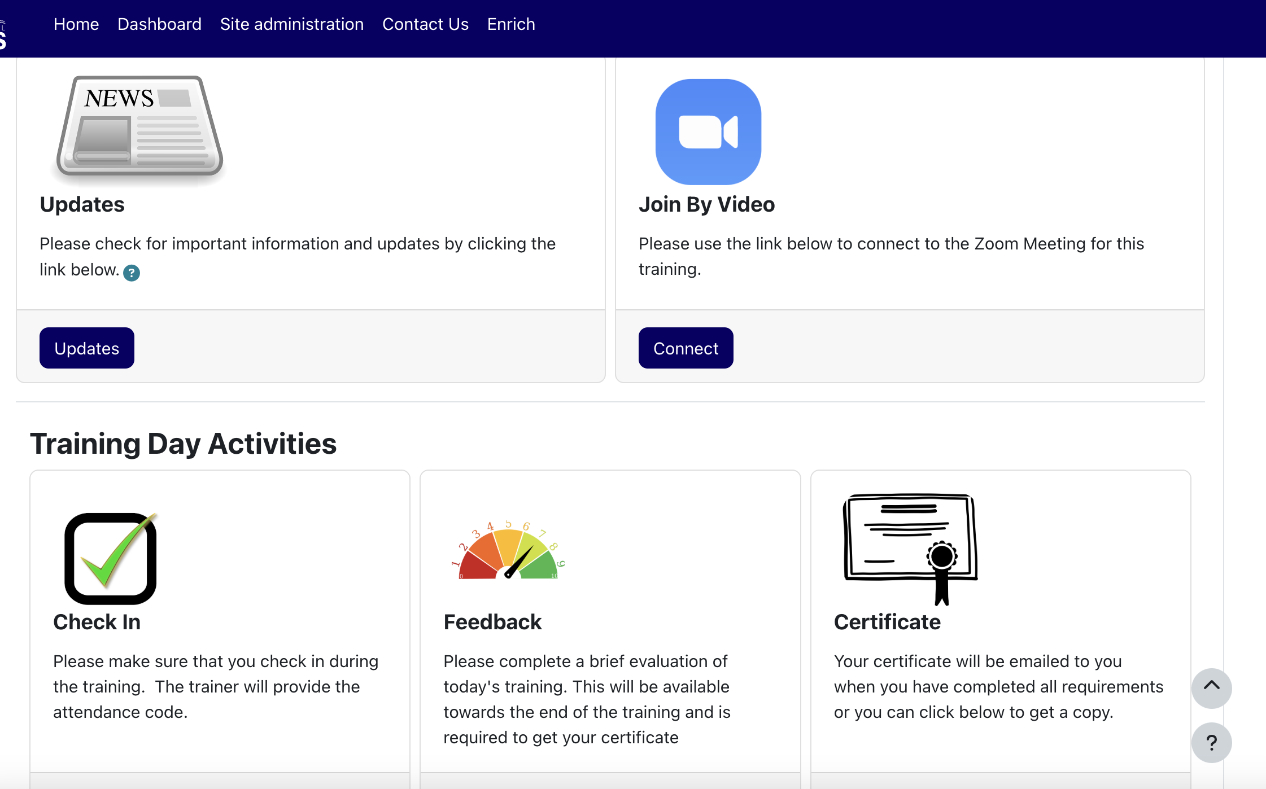Click the Feedback card heading
The image size is (1266, 789).
pyautogui.click(x=492, y=622)
